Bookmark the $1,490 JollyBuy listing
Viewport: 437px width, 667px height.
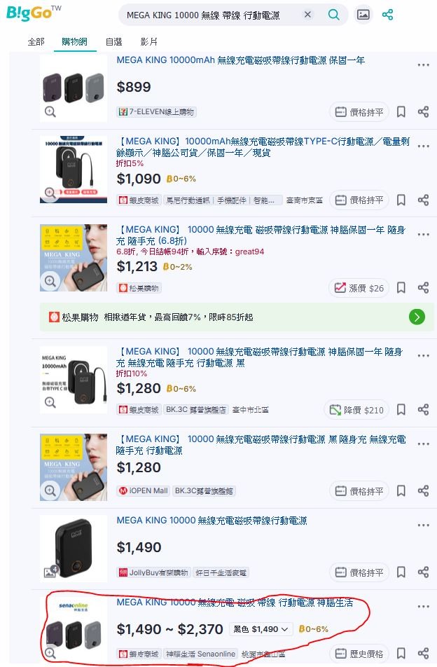click(x=401, y=572)
